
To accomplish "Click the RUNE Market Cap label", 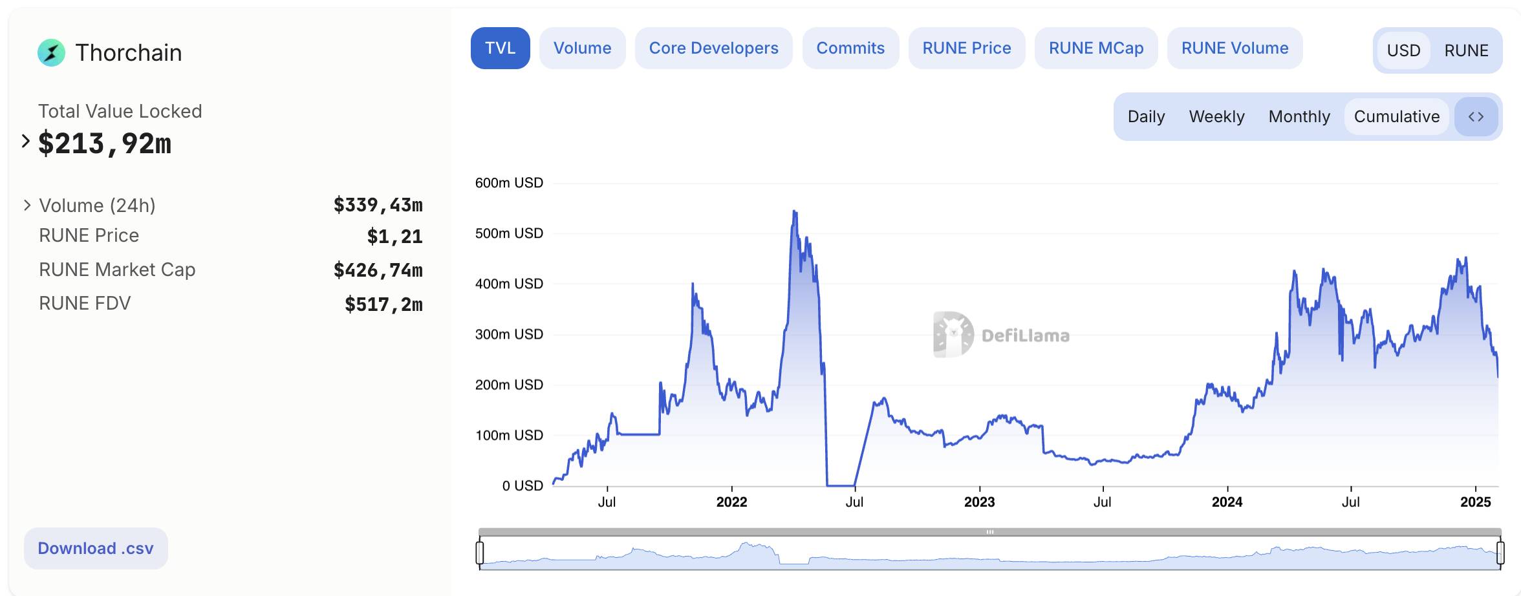I will [x=117, y=270].
